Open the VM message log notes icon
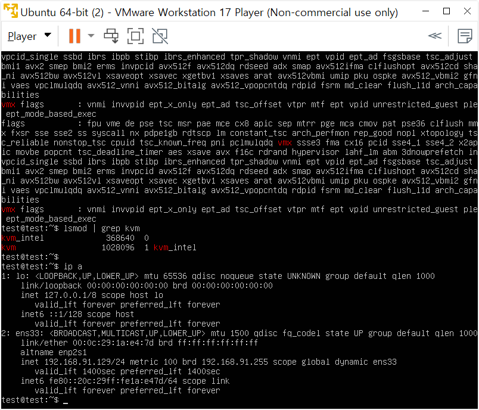The width and height of the screenshot is (479, 410). [x=465, y=36]
